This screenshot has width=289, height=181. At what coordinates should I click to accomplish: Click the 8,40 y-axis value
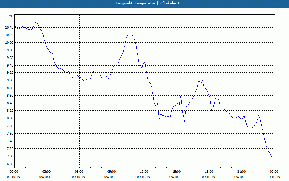(x=10, y=103)
